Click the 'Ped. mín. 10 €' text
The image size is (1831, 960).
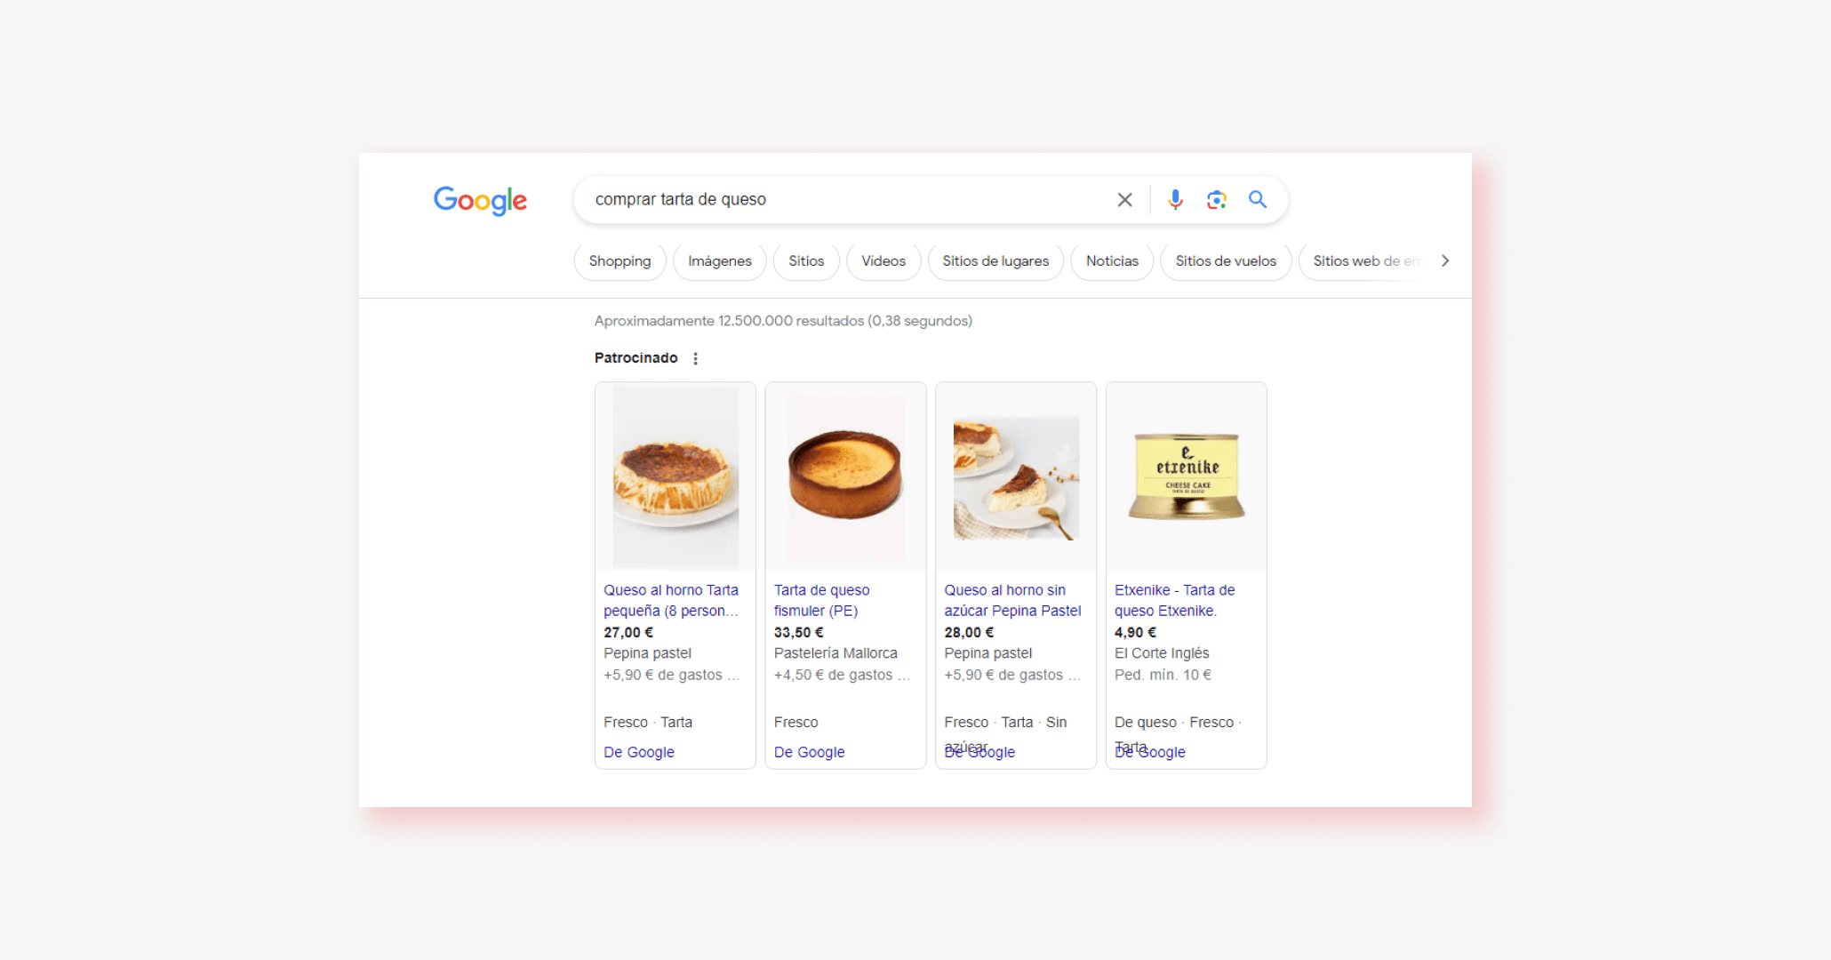pyautogui.click(x=1163, y=675)
